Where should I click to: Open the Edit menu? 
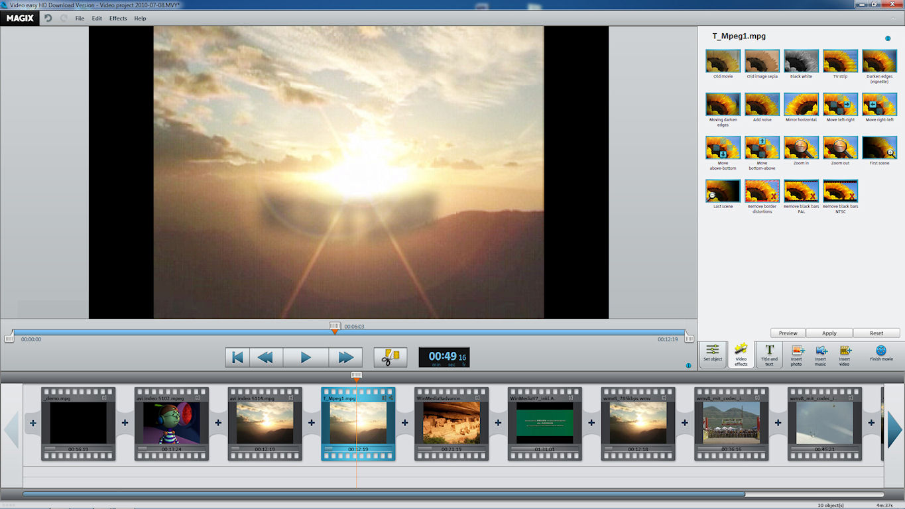[97, 19]
